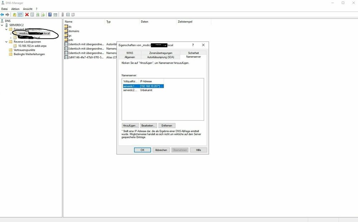Click the Entfernen button

pos(167,126)
